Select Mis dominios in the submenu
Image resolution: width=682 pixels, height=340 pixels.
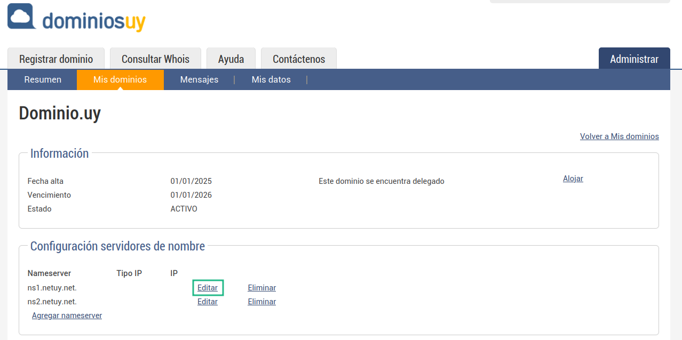120,79
